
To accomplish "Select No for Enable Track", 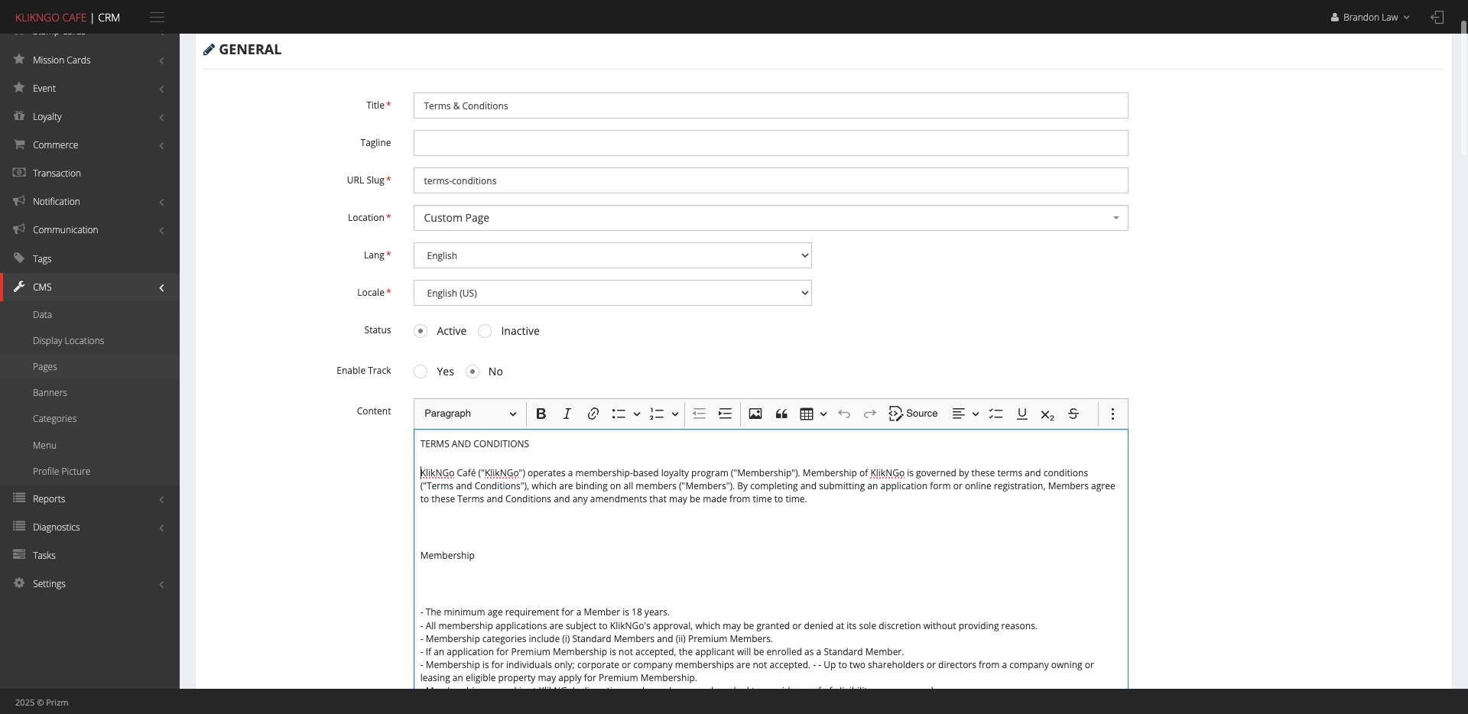I will [x=473, y=372].
